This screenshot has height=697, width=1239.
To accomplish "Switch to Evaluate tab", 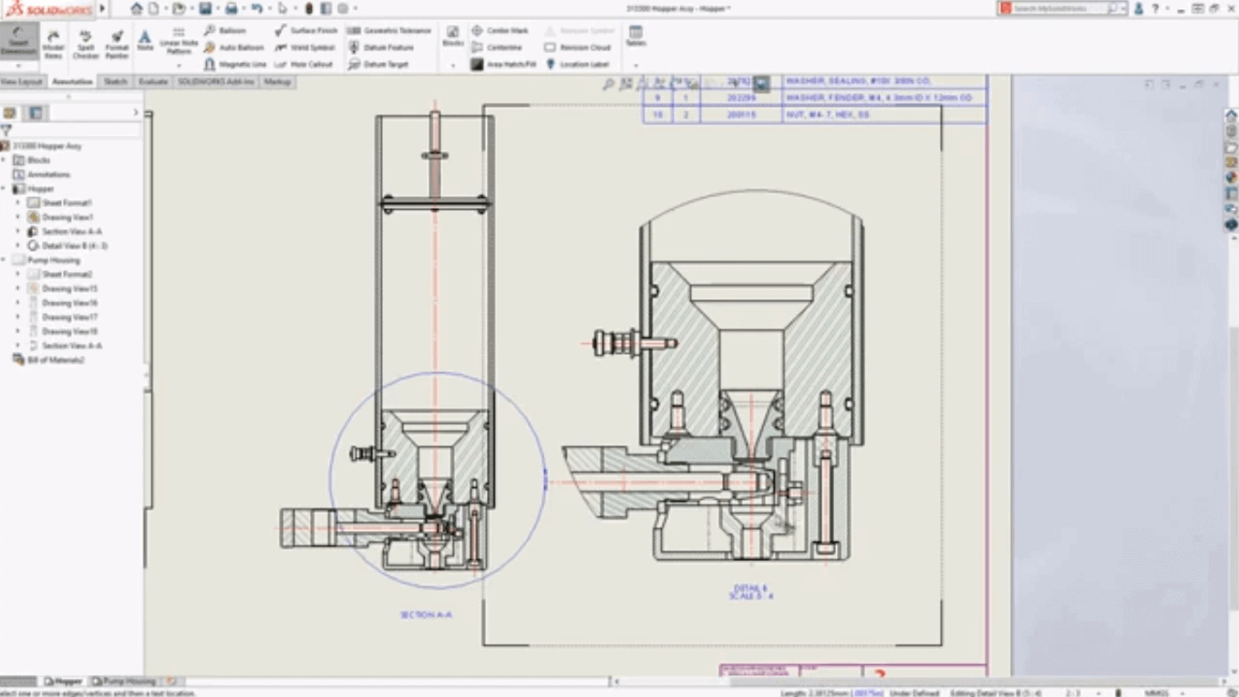I will tap(153, 81).
